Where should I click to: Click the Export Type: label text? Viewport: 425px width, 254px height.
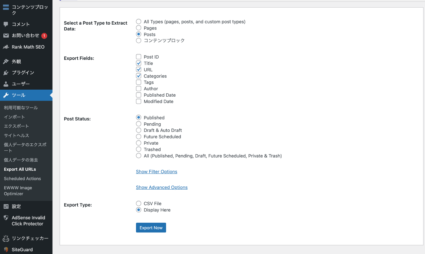pos(78,205)
